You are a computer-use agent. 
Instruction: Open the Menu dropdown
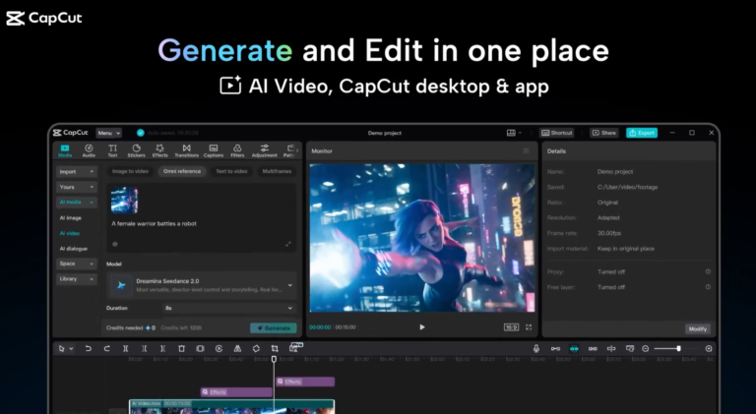(108, 133)
